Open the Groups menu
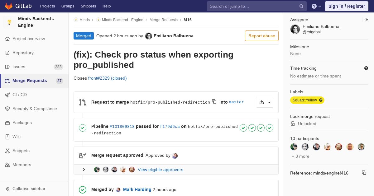374x196 pixels. [x=68, y=6]
